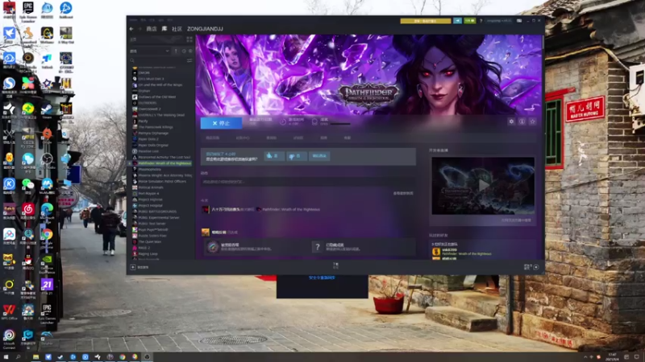Click the thumbs-up recommend button
Image resolution: width=645 pixels, height=362 pixels.
click(x=273, y=156)
